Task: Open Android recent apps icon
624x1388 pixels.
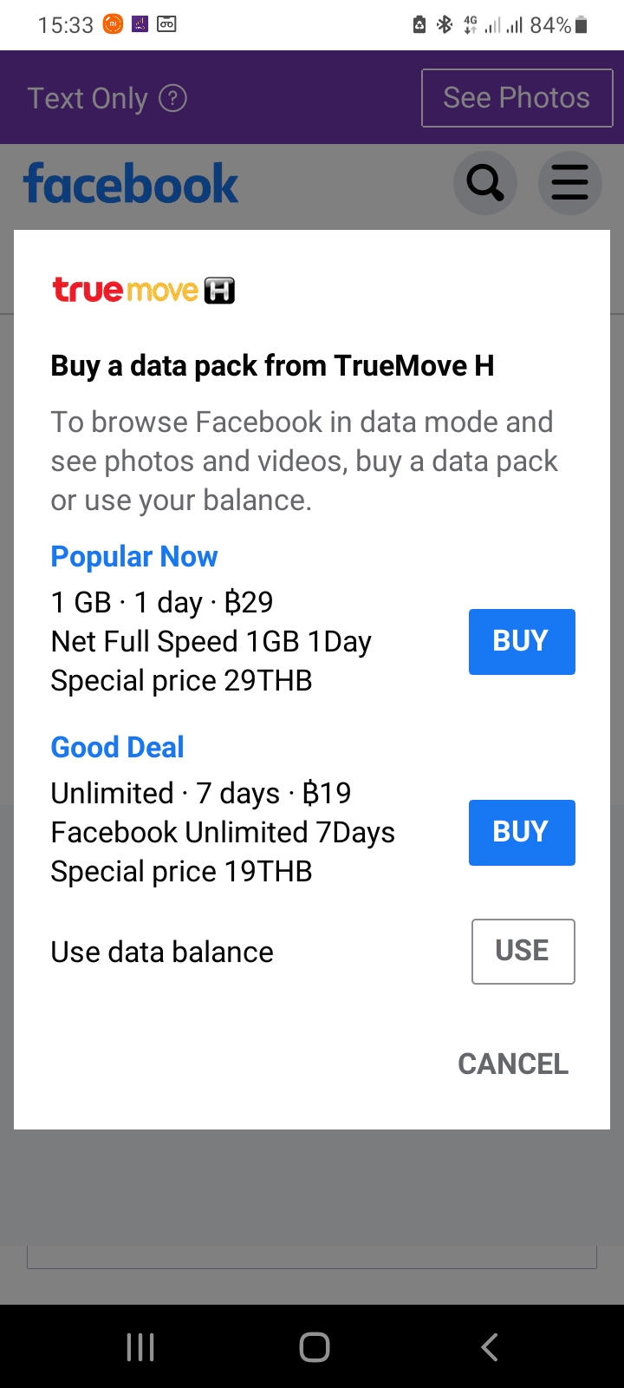Action: [x=140, y=1346]
